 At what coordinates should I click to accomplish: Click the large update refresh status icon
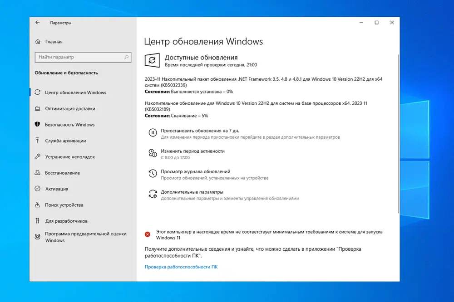pos(152,60)
